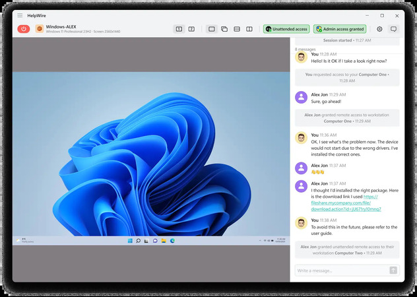This screenshot has width=417, height=297.
Task: Open the remote taskbar Search
Action: pos(139,241)
